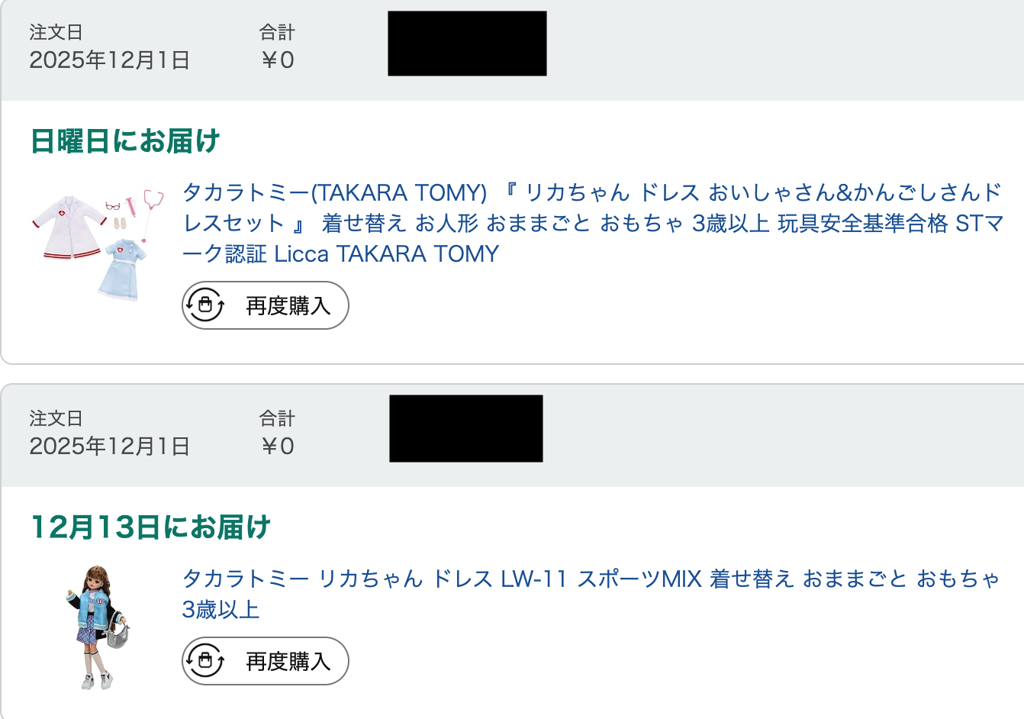Open the doctor and nurse dress set thumbnail
1024x719 pixels.
[98, 244]
